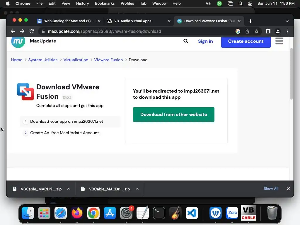Viewport: 300px width, 225px height.
Task: Open System Settings from the Dock
Action: (126, 213)
